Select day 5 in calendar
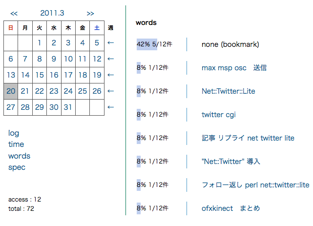This screenshot has height=226, width=313. click(97, 43)
